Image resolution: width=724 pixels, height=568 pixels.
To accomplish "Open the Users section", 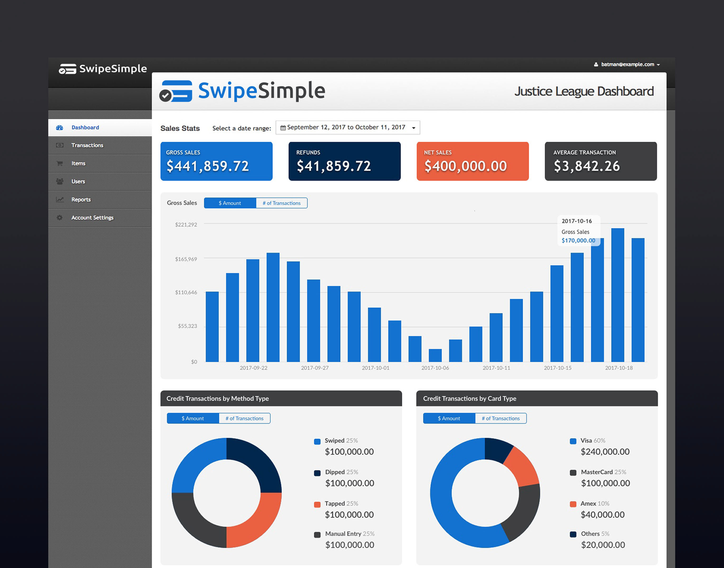I will pos(100,181).
